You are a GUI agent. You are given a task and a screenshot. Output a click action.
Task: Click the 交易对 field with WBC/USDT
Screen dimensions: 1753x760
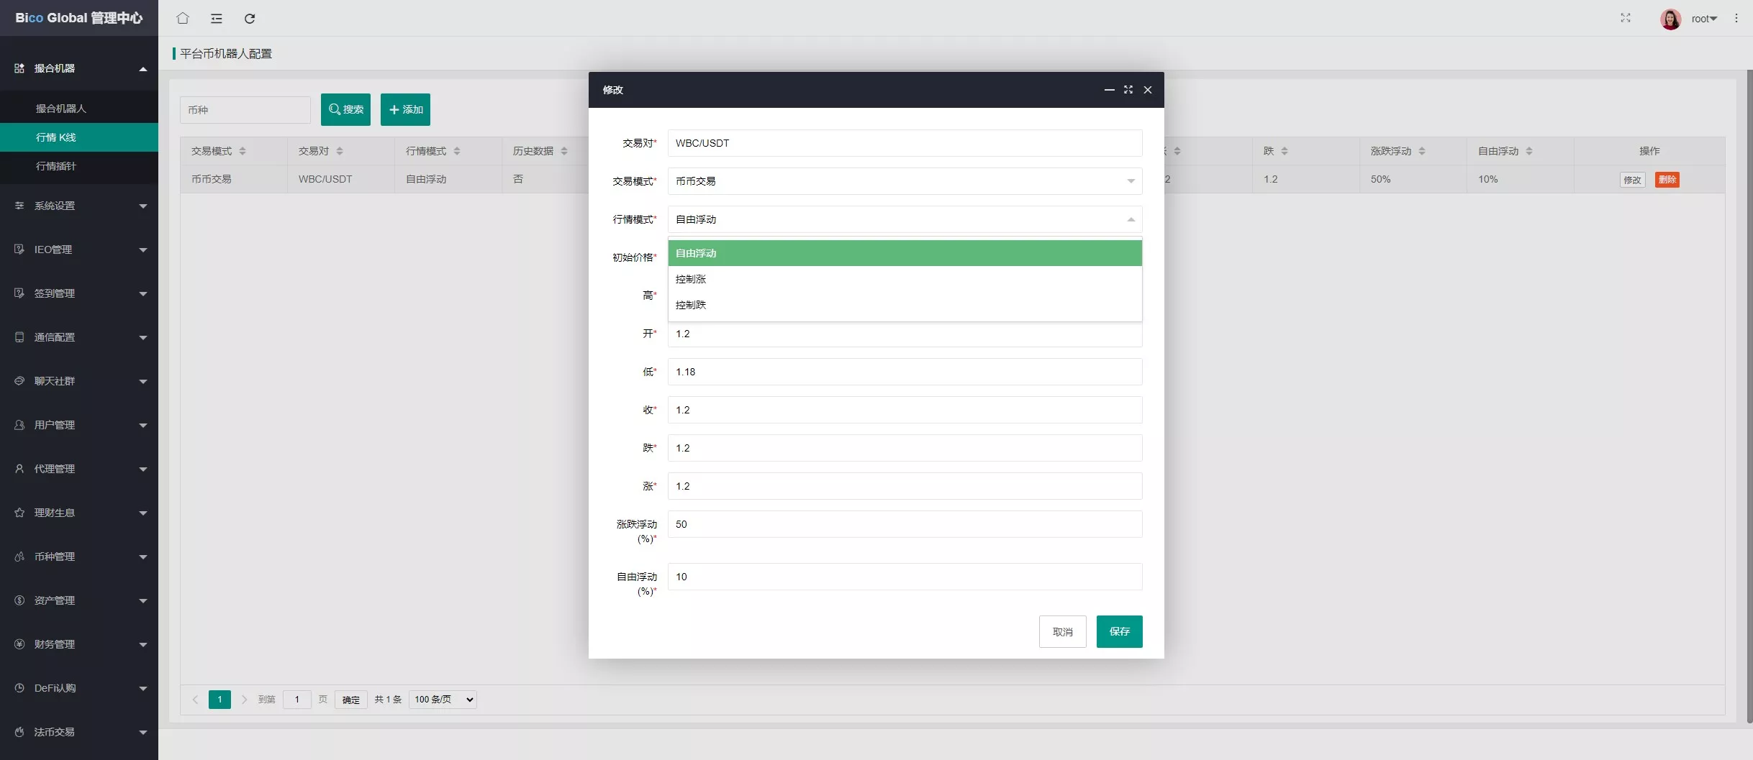coord(905,143)
